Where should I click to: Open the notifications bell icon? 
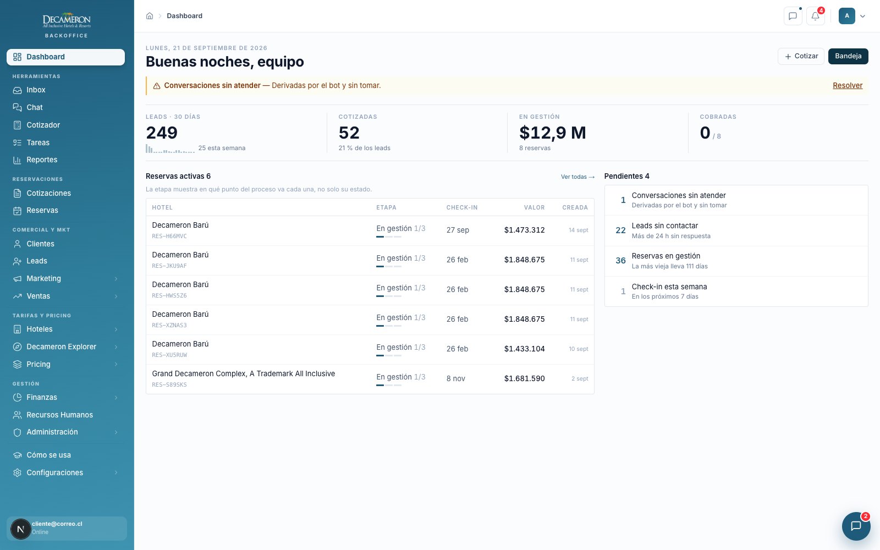coord(816,16)
